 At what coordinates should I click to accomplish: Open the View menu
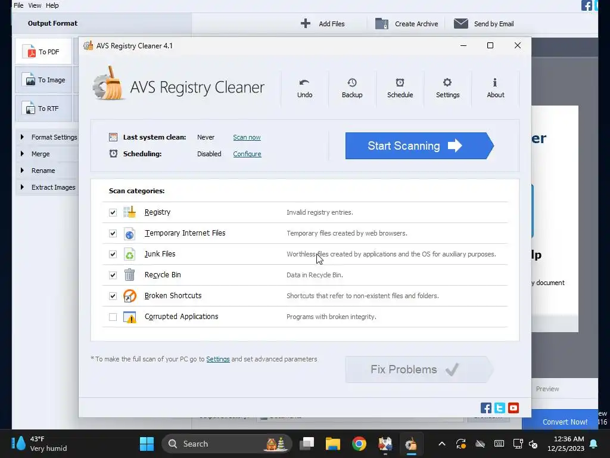pyautogui.click(x=35, y=5)
